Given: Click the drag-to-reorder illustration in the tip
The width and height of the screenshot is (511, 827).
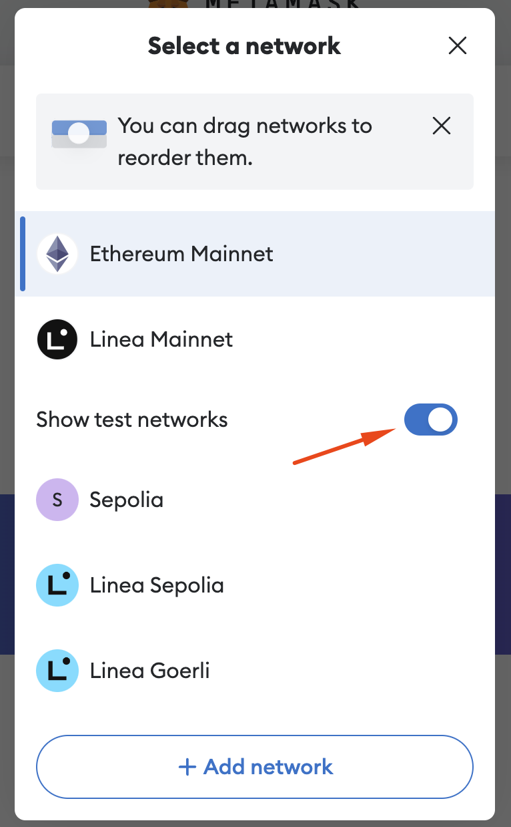Looking at the screenshot, I should click(79, 134).
